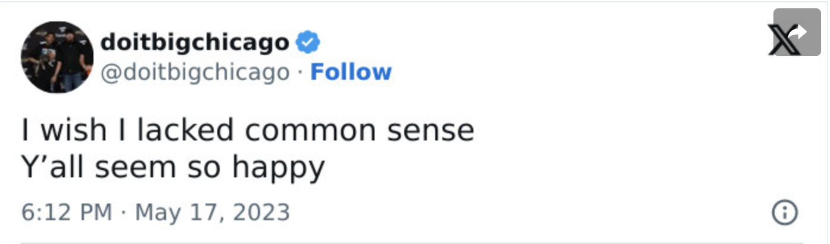Click the dot separator before Follow

(x=301, y=73)
